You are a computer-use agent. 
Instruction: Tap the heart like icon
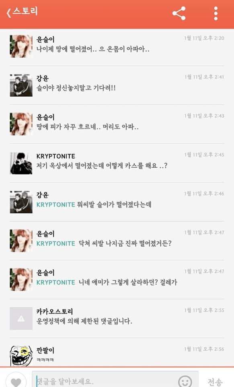click(x=16, y=381)
